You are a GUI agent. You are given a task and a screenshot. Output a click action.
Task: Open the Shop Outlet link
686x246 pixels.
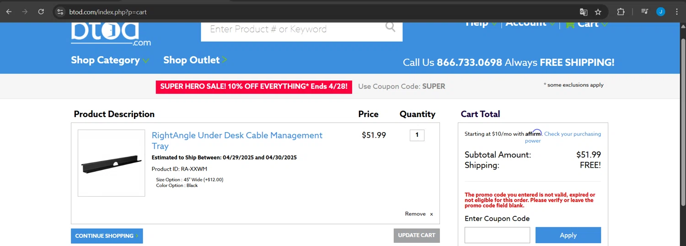[195, 60]
